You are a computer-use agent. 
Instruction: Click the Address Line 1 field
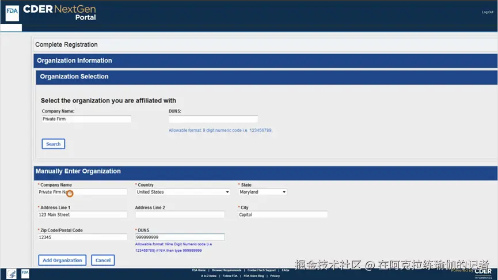(82, 214)
